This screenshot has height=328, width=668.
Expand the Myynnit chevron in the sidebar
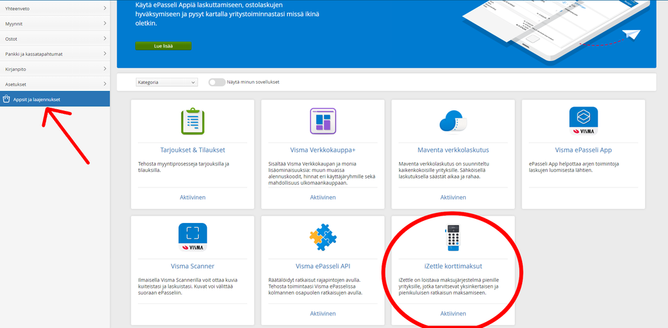pos(105,23)
